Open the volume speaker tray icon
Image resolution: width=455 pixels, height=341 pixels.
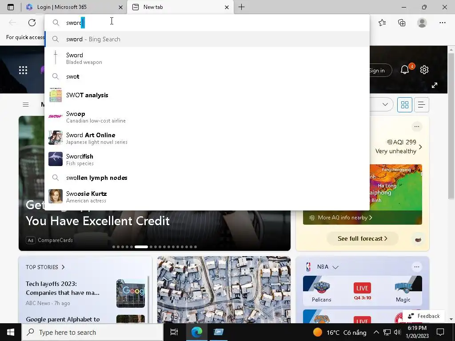pyautogui.click(x=397, y=332)
